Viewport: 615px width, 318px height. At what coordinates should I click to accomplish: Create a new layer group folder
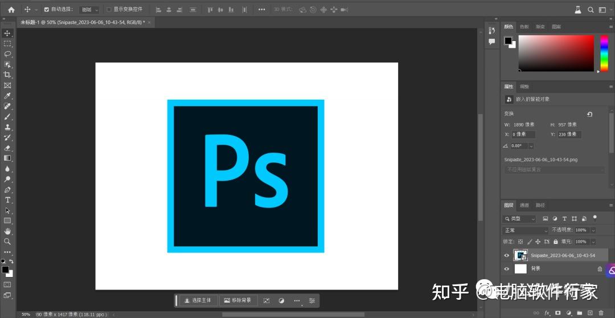[579, 313]
